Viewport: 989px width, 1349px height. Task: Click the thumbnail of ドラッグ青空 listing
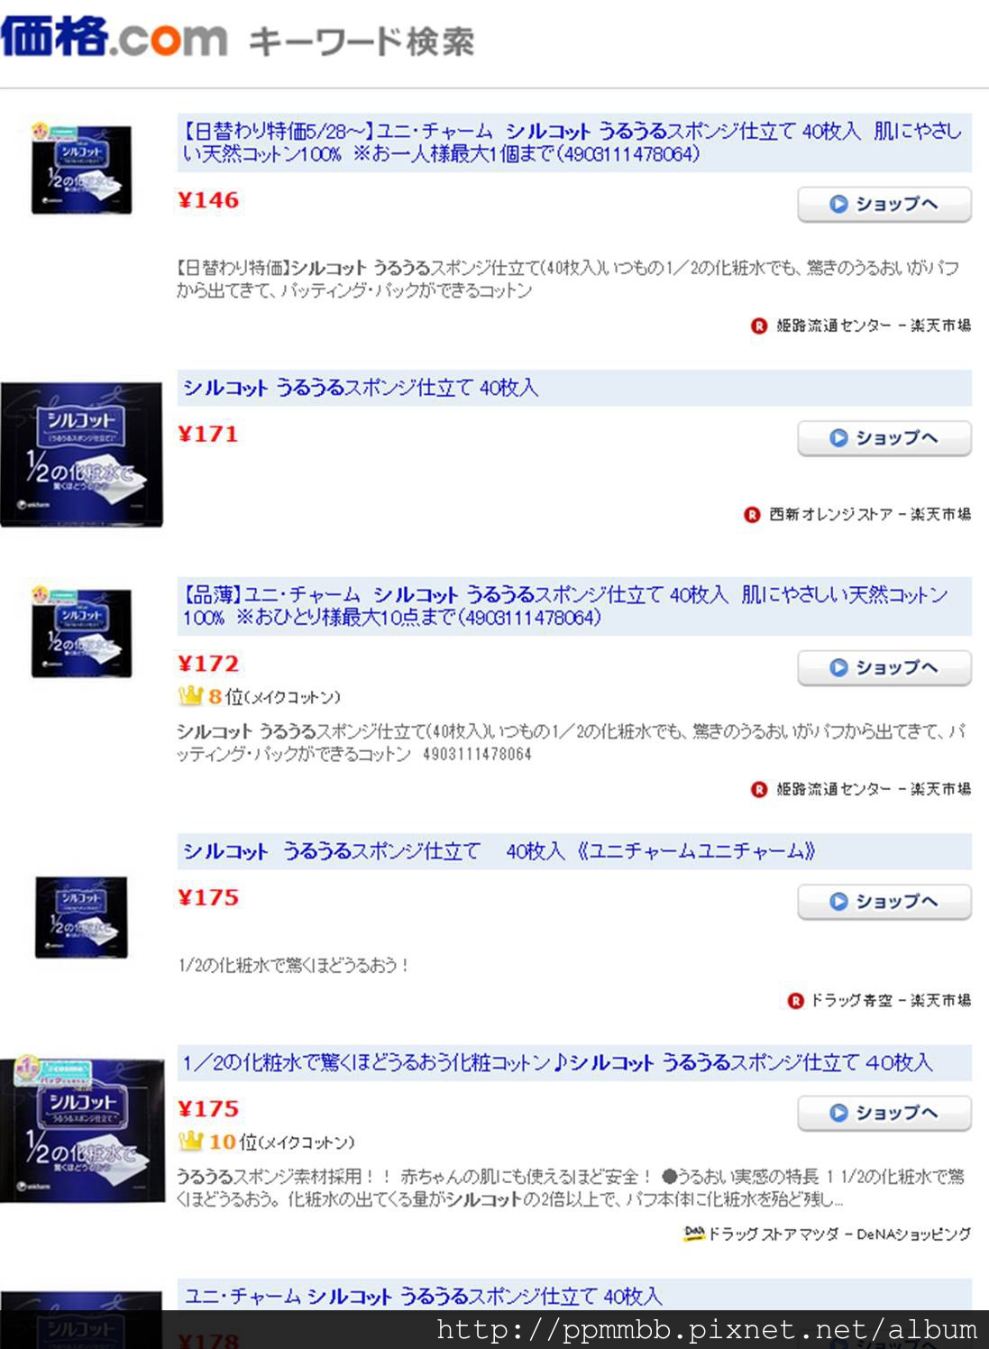pyautogui.click(x=81, y=917)
